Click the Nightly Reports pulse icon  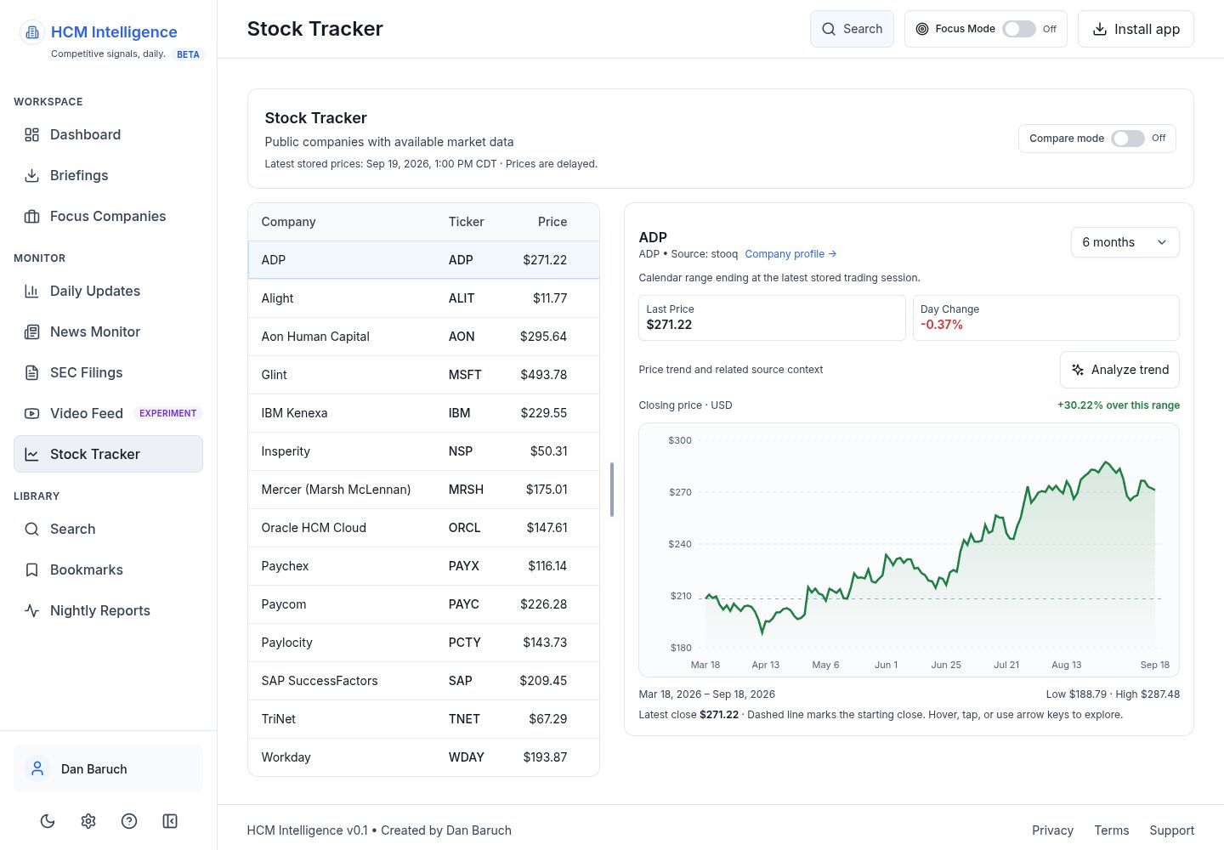32,610
